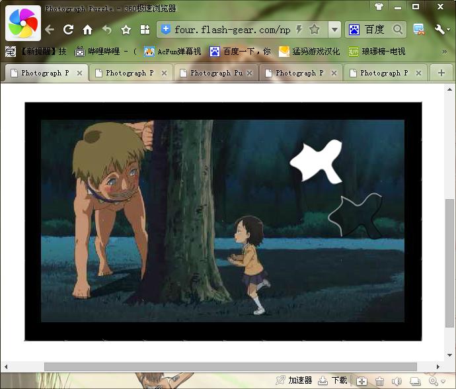Open the zoom level dropdown in status bar
This screenshot has width=456, height=389.
click(x=437, y=380)
